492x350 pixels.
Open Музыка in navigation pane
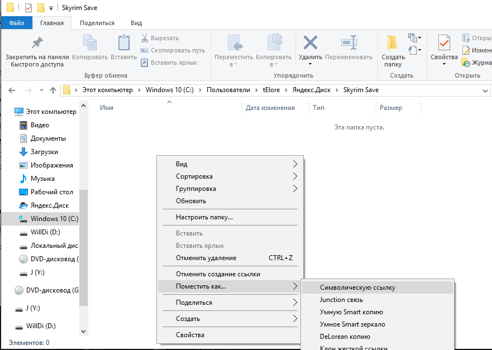(37, 179)
